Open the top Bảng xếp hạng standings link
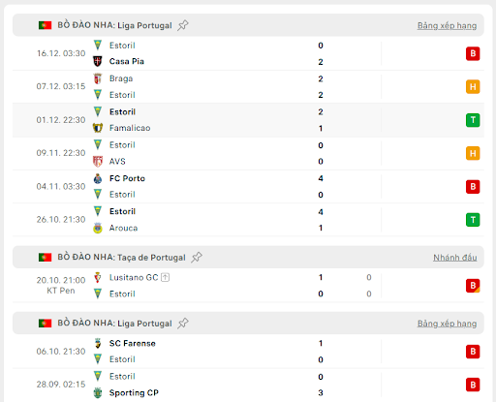 [447, 25]
